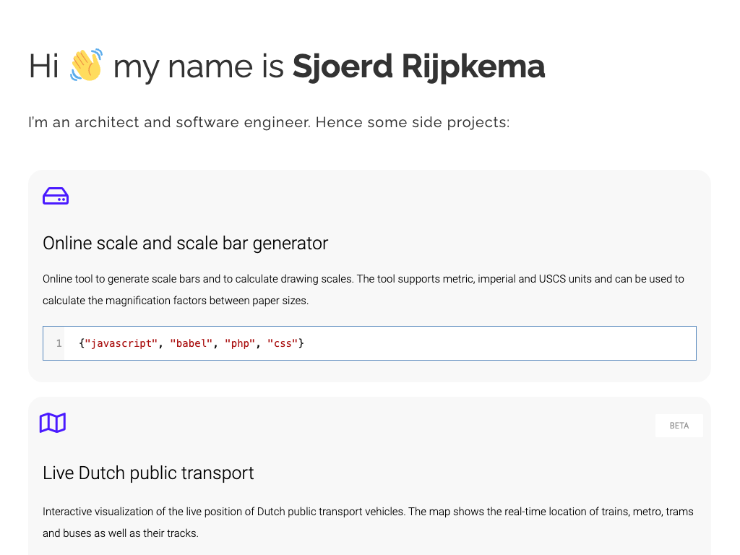The width and height of the screenshot is (740, 555).
Task: Click the closing curly brace in the code block
Action: pyautogui.click(x=301, y=343)
